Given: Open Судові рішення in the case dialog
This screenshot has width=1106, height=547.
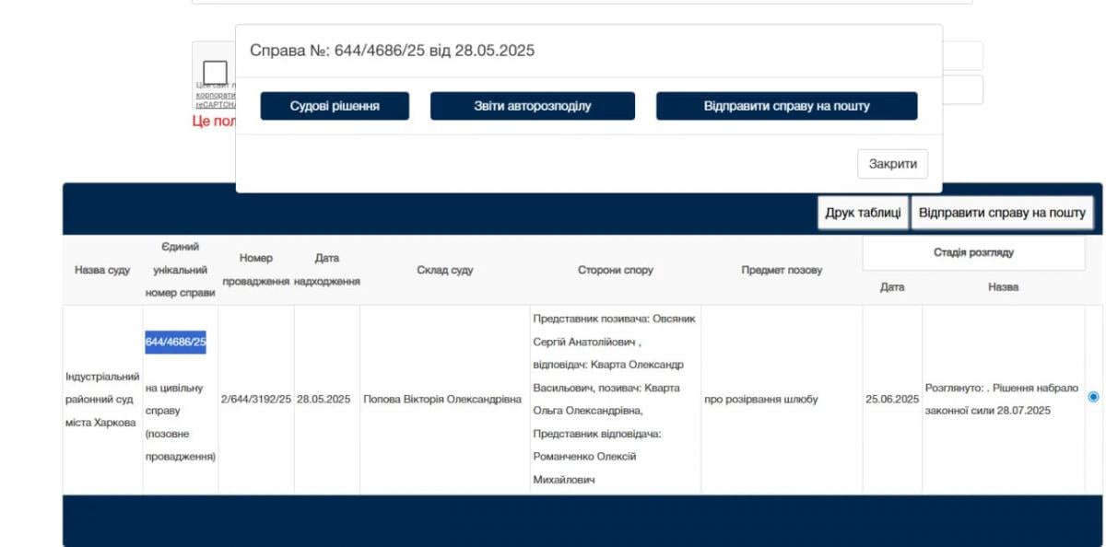Looking at the screenshot, I should pyautogui.click(x=334, y=106).
